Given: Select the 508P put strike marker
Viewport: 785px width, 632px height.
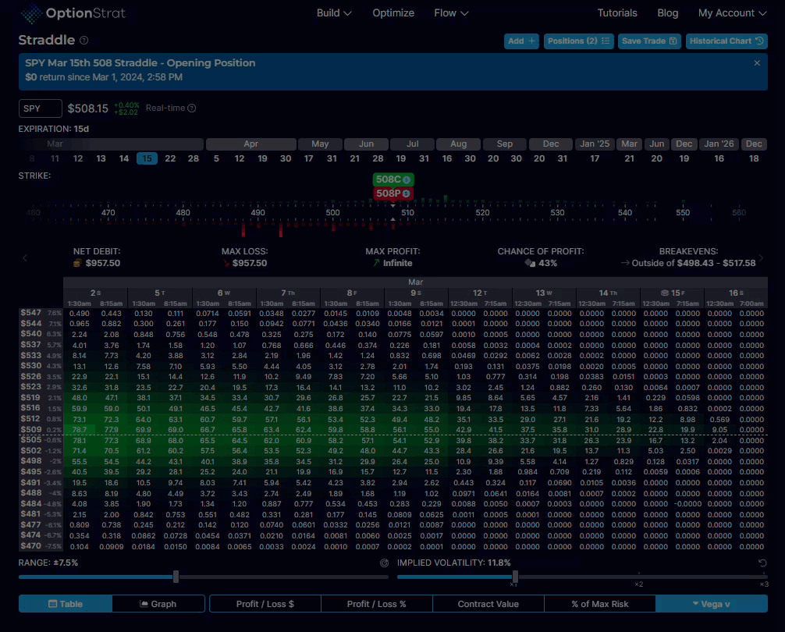Looking at the screenshot, I should [393, 194].
